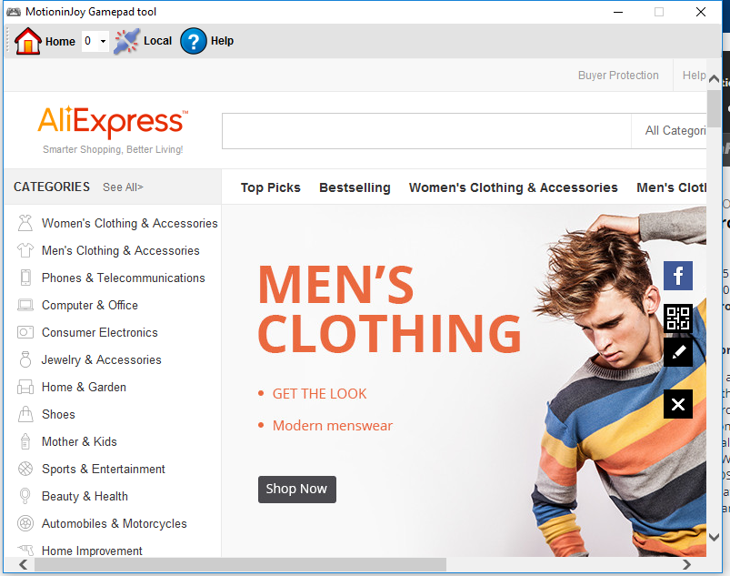Screen dimensions: 730x576
Task: Click the pencil edit icon on banner
Action: pos(678,352)
